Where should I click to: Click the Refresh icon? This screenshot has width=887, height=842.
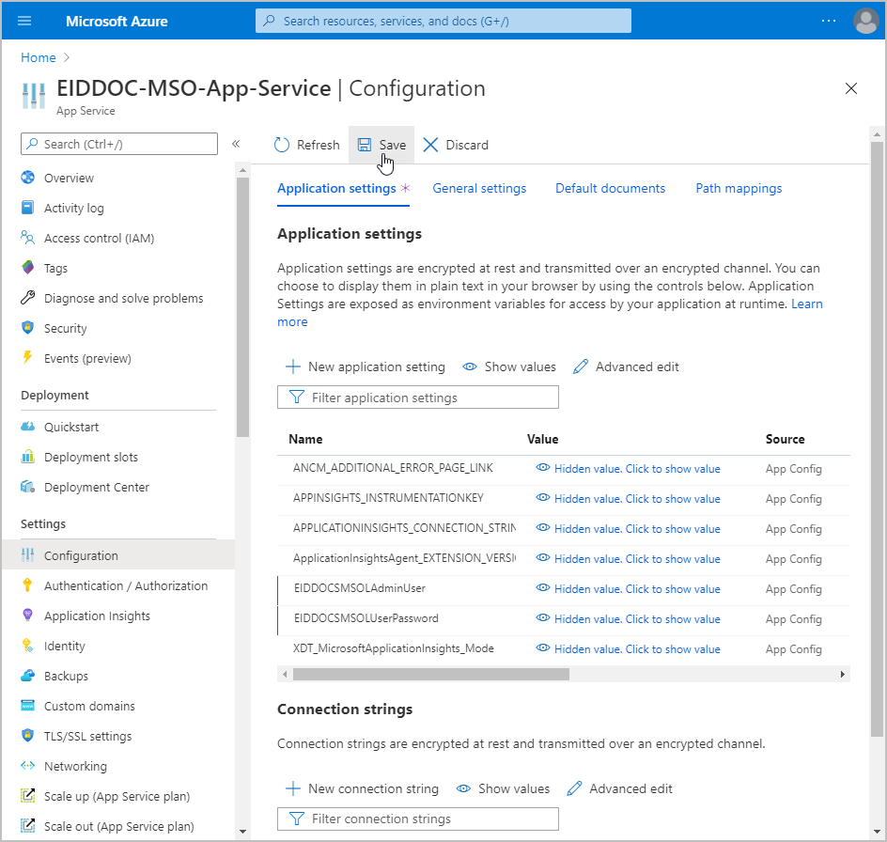coord(282,145)
